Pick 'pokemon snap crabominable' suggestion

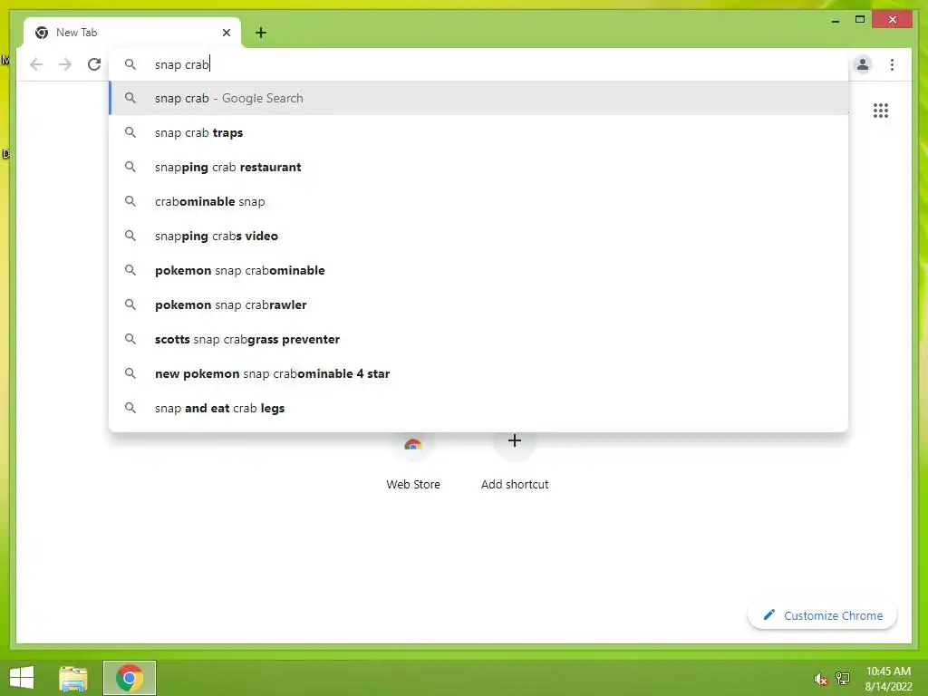(x=478, y=270)
